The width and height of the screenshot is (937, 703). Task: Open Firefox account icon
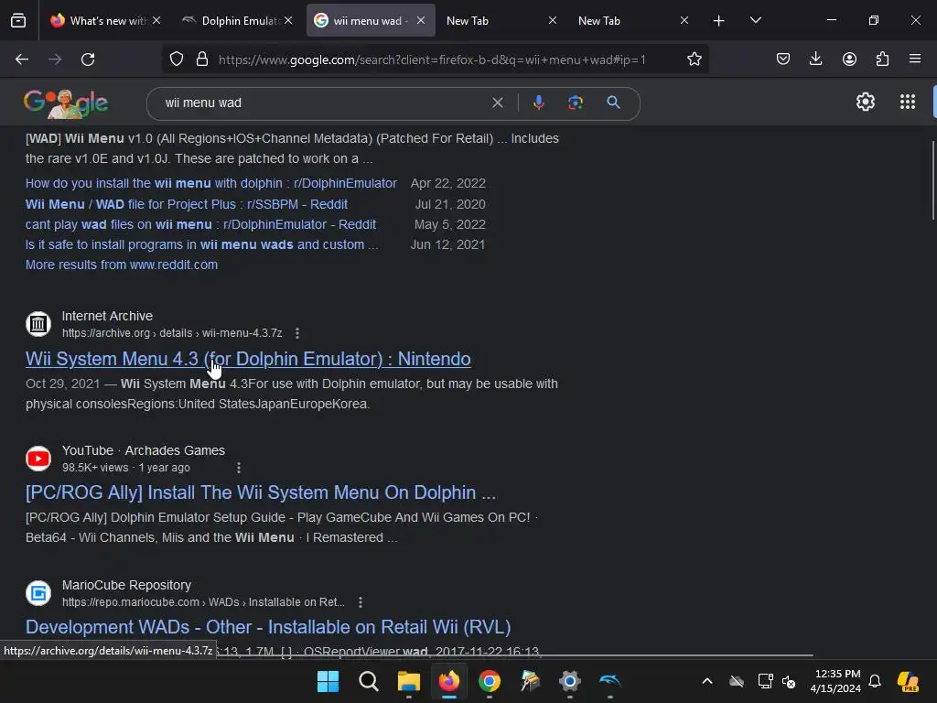point(849,59)
